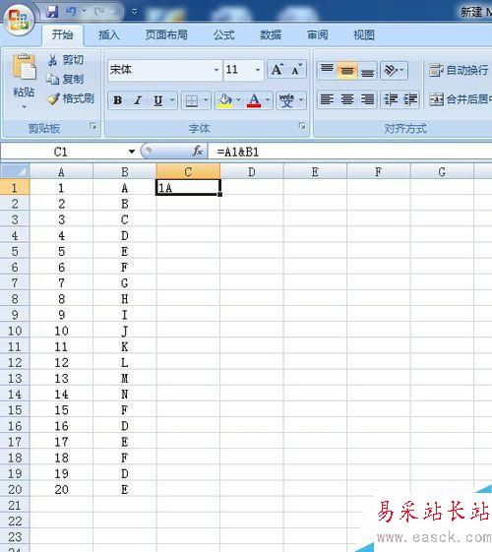This screenshot has width=492, height=552.
Task: Switch to the 数据 tab
Action: click(271, 34)
